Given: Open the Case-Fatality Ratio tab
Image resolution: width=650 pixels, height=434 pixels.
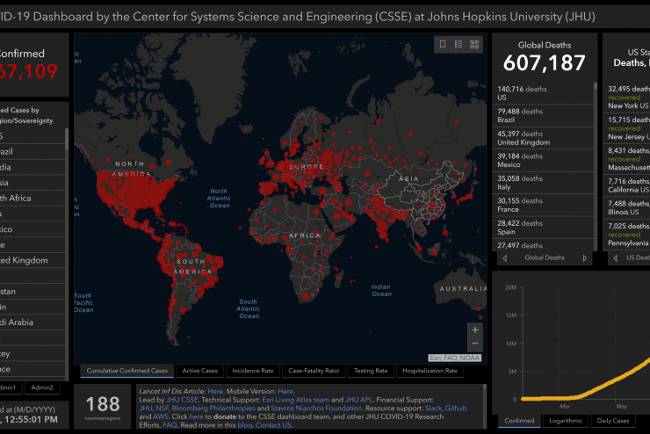Looking at the screenshot, I should [313, 372].
